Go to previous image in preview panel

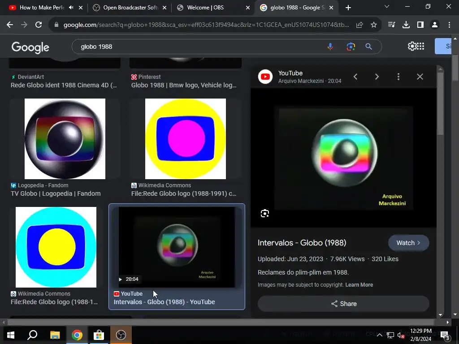(355, 77)
